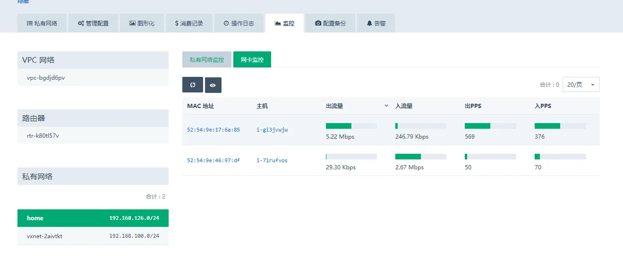Switch to the 图形化 tab
The width and height of the screenshot is (623, 266).
pyautogui.click(x=142, y=23)
